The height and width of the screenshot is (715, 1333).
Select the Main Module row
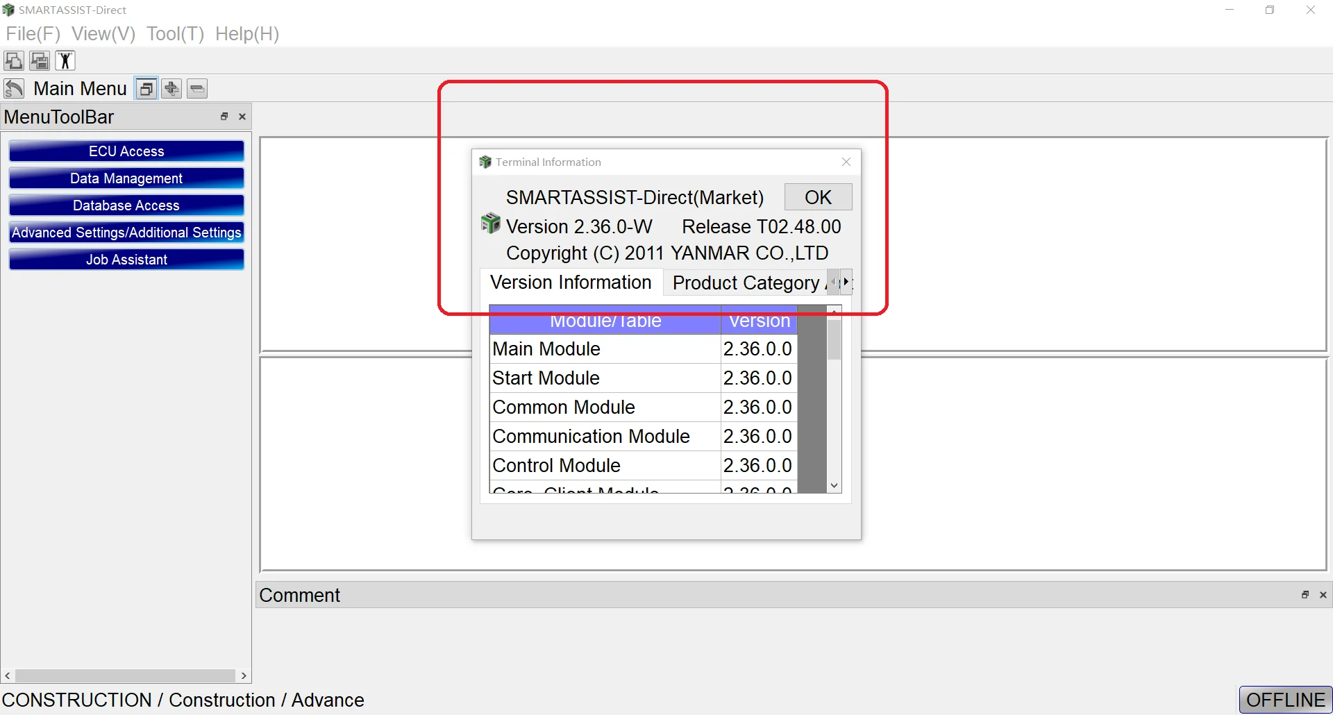[x=644, y=348]
